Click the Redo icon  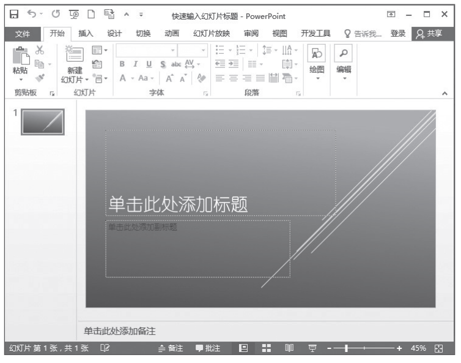[x=56, y=13]
